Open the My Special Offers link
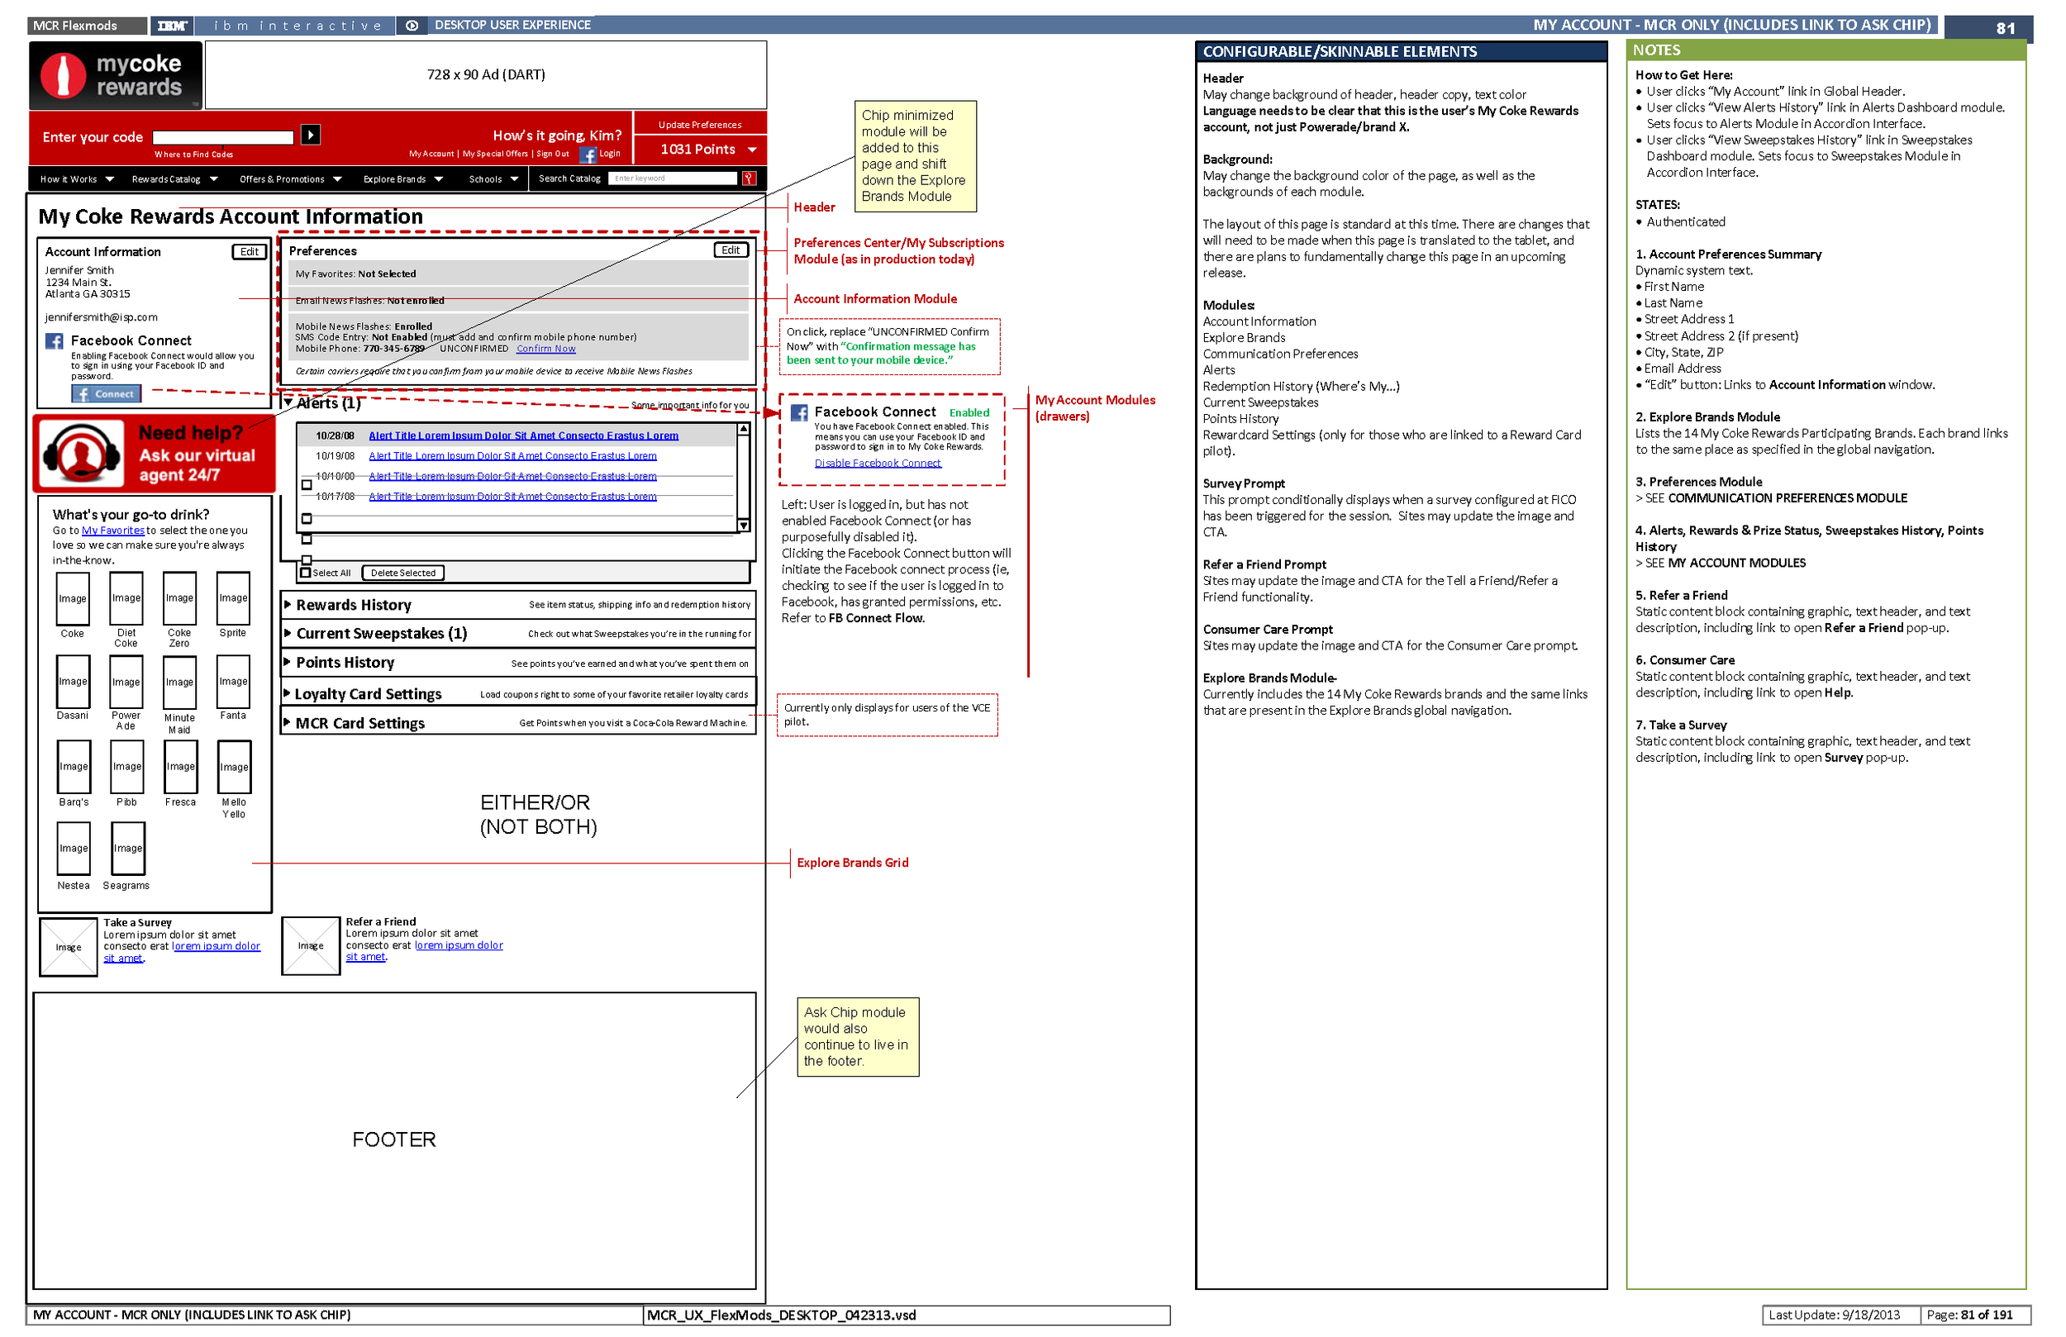The width and height of the screenshot is (2066, 1337). click(495, 154)
